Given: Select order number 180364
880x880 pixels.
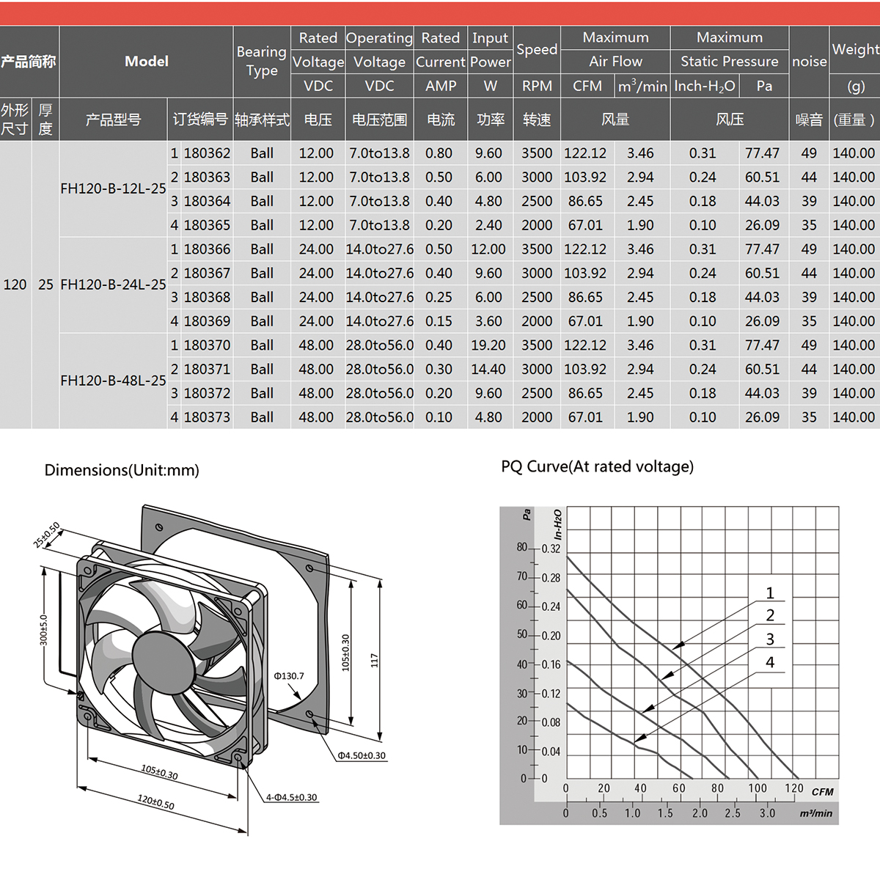Looking at the screenshot, I should (207, 201).
